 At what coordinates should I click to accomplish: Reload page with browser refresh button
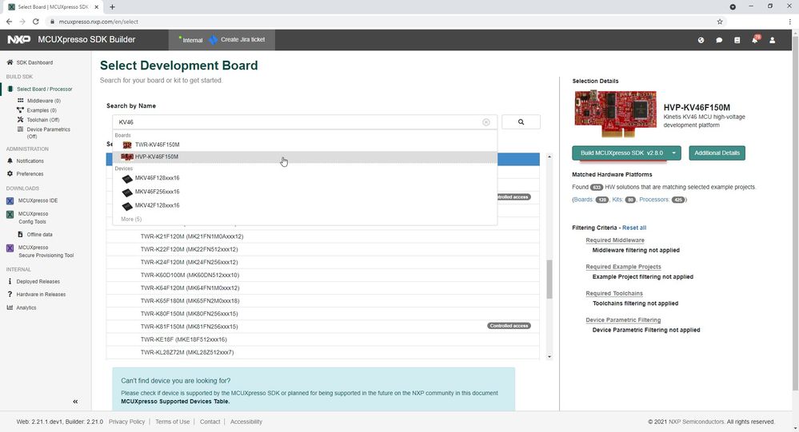tap(36, 22)
